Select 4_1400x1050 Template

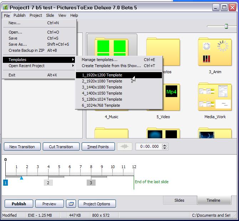click(119, 93)
